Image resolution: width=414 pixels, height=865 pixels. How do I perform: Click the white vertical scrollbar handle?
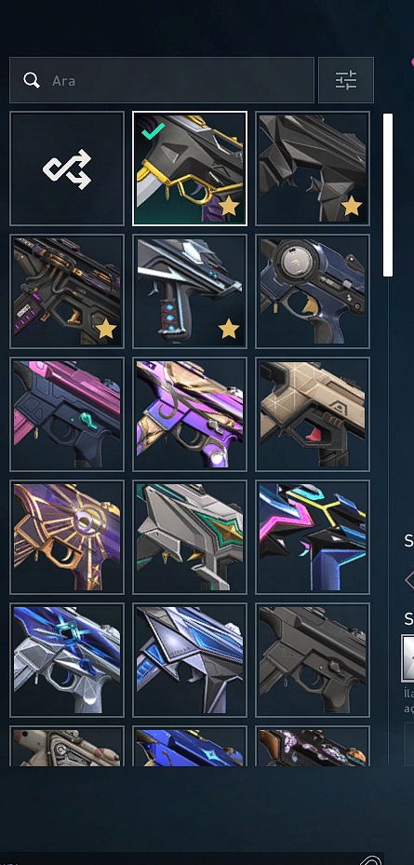[388, 195]
